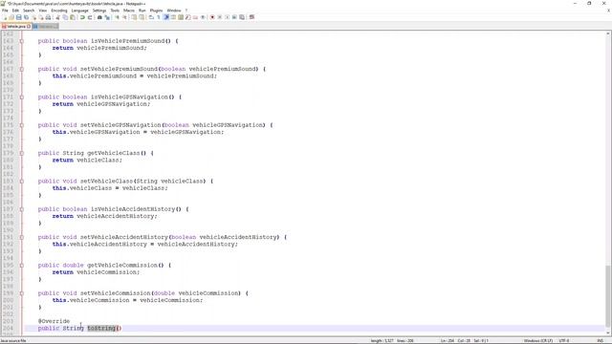Play back recorded macro icon
Screen dimensions: 612x344
(228, 17)
